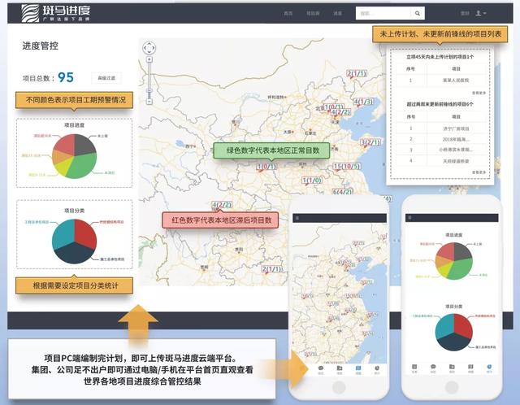Click 查看更多 under the overdue frontline table
520x405 pixels.
point(479,172)
